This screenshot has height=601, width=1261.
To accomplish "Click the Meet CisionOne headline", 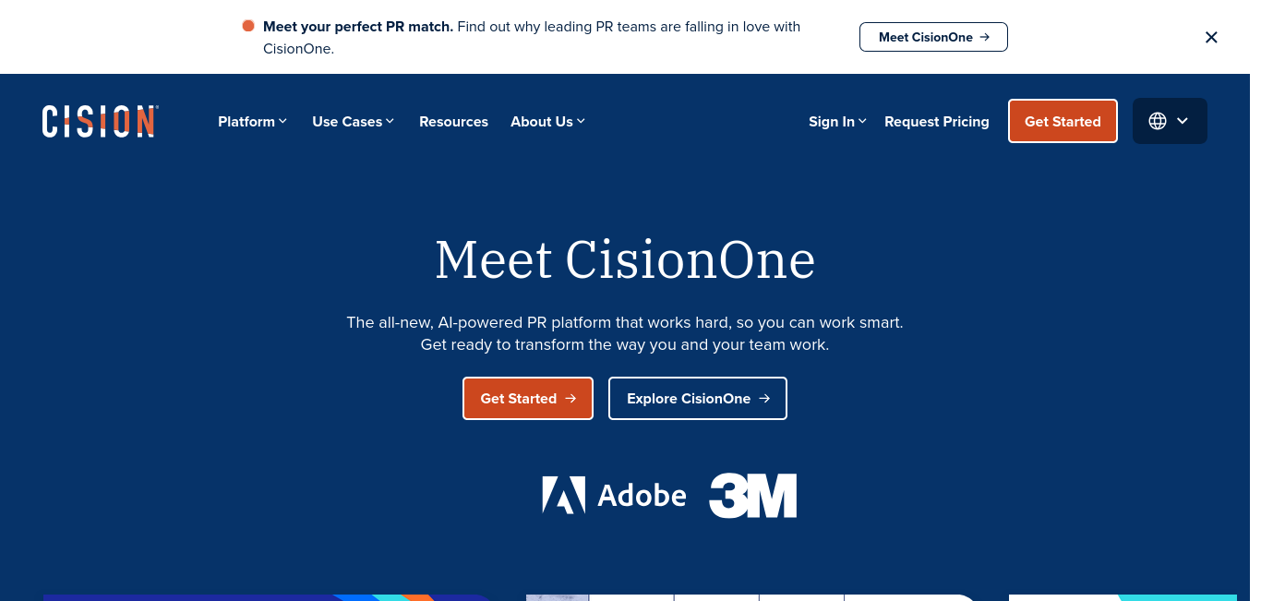I will pyautogui.click(x=625, y=259).
